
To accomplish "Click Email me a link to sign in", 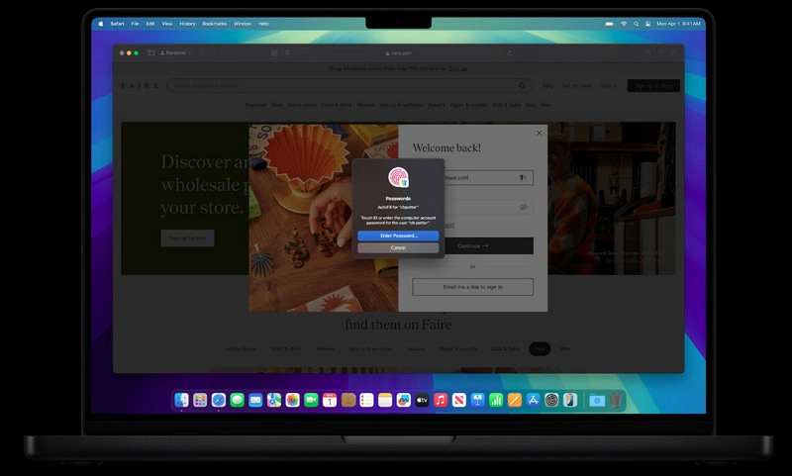I will (x=472, y=287).
